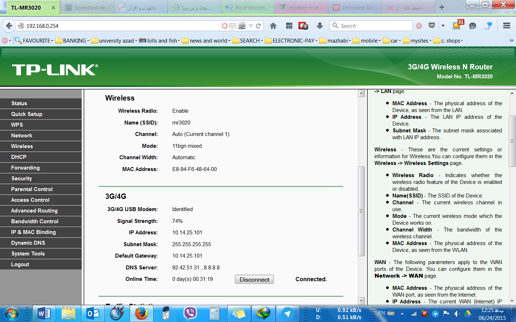This screenshot has height=322, width=516.
Task: Show hidden tray icons arrow
Action: [402, 314]
